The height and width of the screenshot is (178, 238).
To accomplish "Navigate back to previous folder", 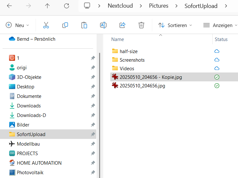I will click(10, 6).
